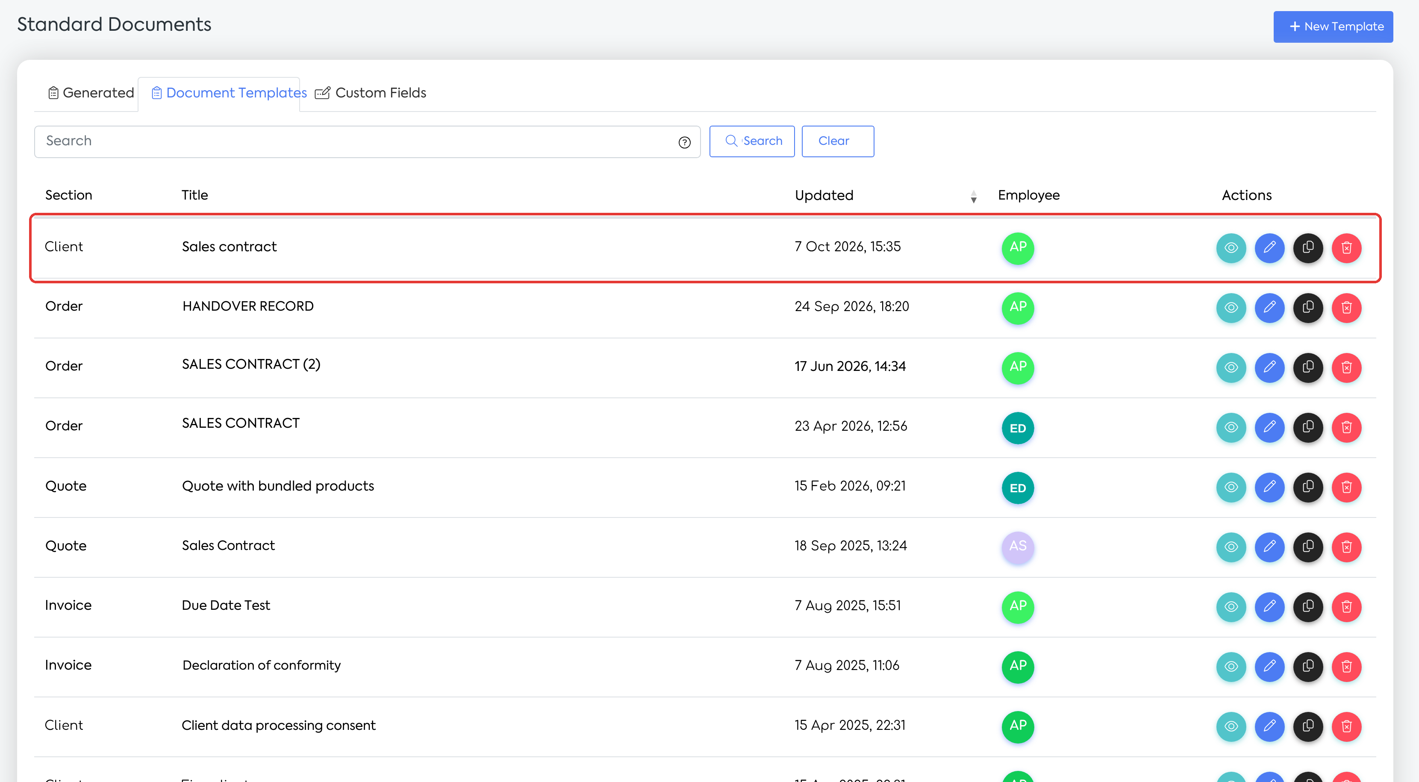The image size is (1419, 782).
Task: Delete the HANDOVER RECORD template
Action: pyautogui.click(x=1347, y=308)
